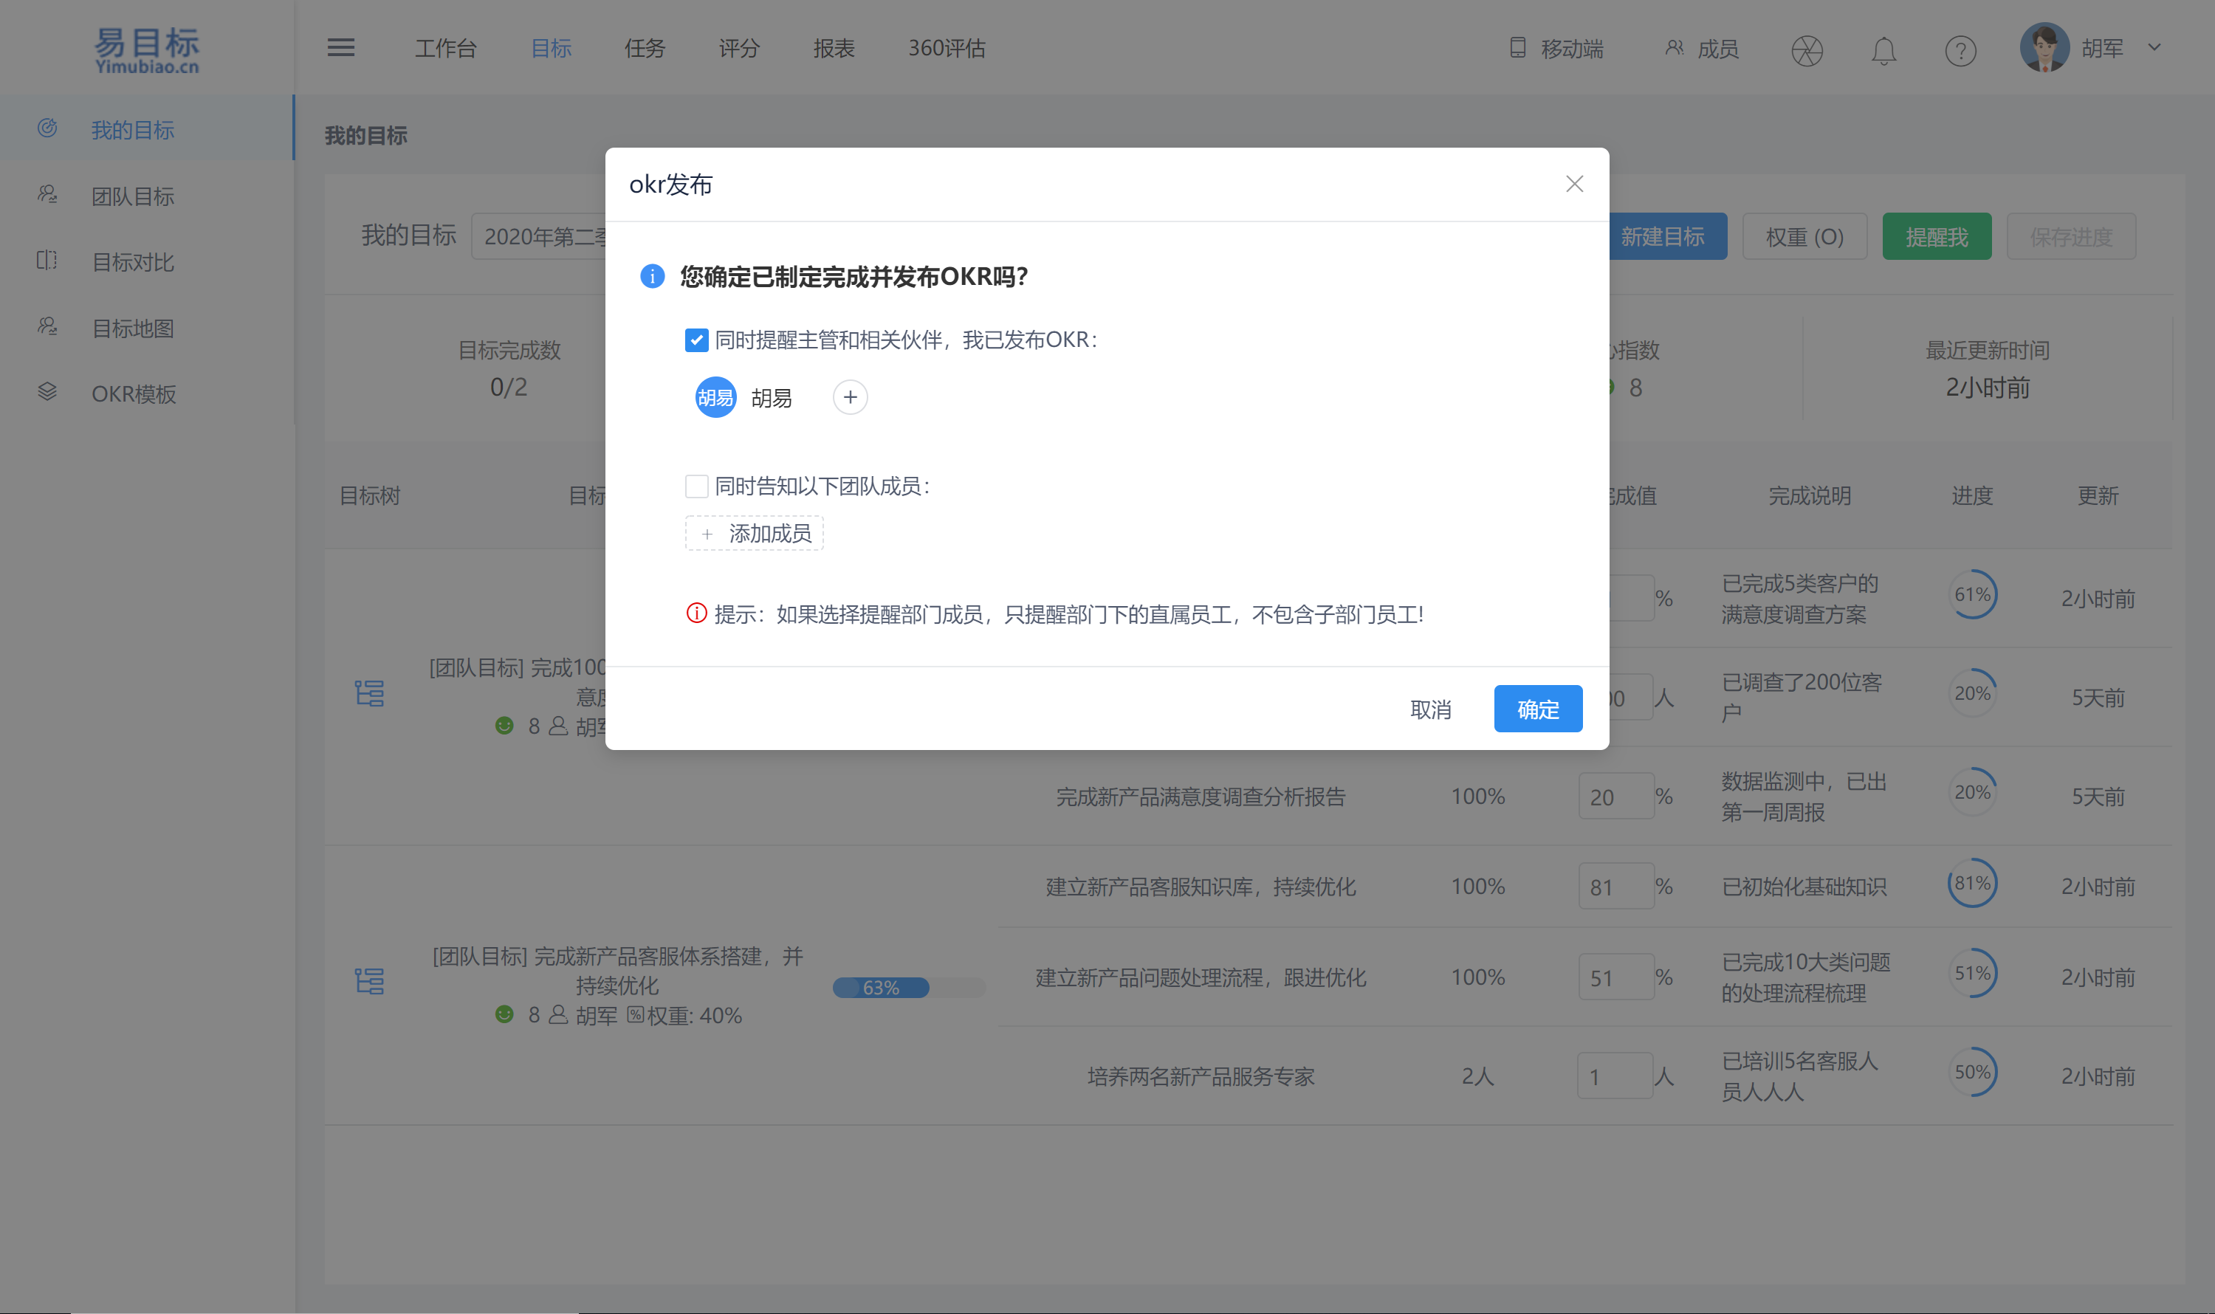
Task: Open the notifications bell icon
Action: click(x=1883, y=50)
